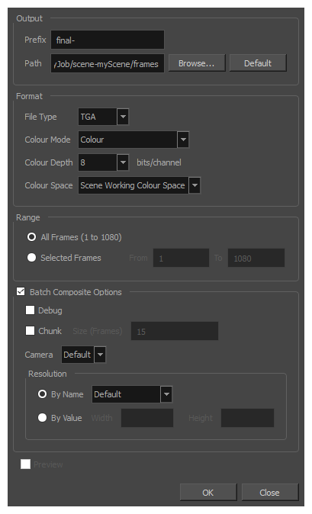Select the All Frames radio button
This screenshot has height=514, width=312.
pyautogui.click(x=32, y=237)
